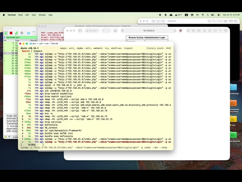Click the shared folder icon in Kioptrix2 toolbar

231,21
